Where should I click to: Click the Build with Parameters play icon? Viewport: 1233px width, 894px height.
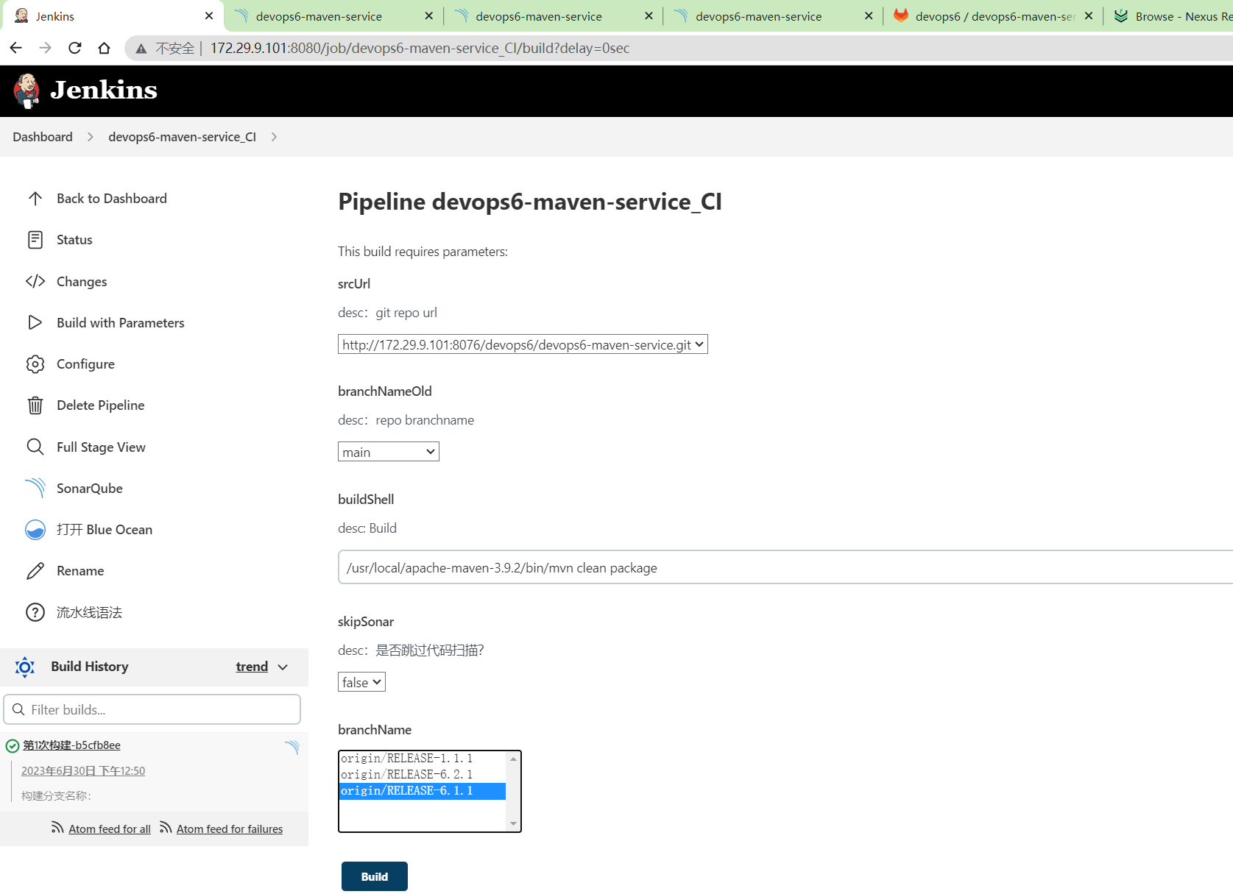pos(35,322)
